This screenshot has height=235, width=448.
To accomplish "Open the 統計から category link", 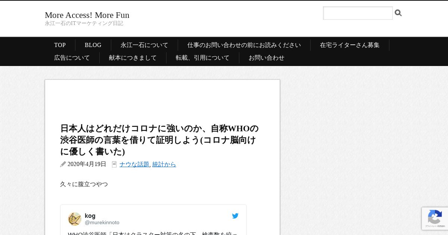I will [164, 164].
